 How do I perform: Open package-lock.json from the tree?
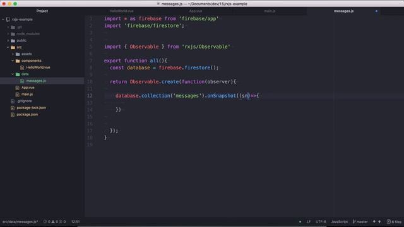click(x=32, y=108)
